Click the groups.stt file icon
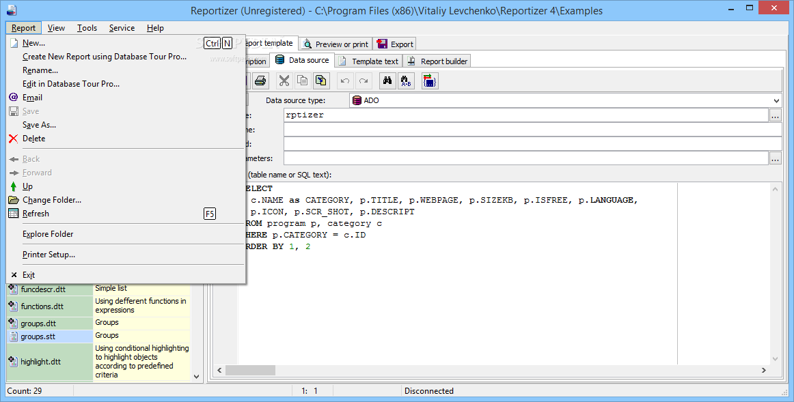Viewport: 794px width, 402px height. (x=14, y=336)
